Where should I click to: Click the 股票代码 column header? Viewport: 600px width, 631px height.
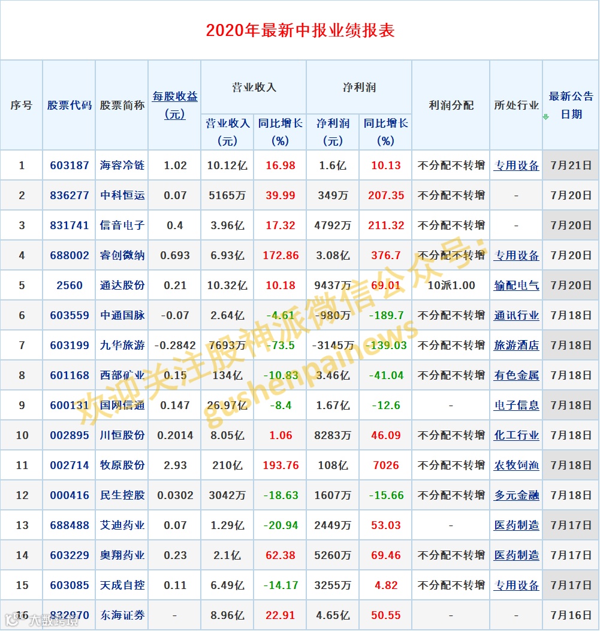pyautogui.click(x=69, y=106)
